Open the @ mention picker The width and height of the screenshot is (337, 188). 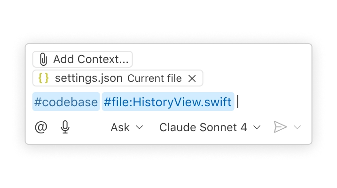41,127
